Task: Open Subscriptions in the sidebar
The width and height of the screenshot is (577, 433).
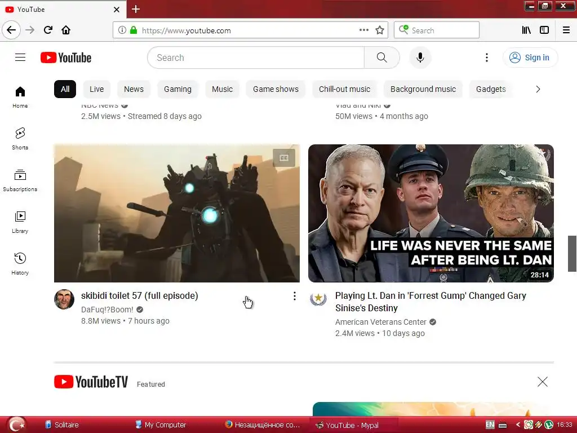Action: tap(20, 180)
